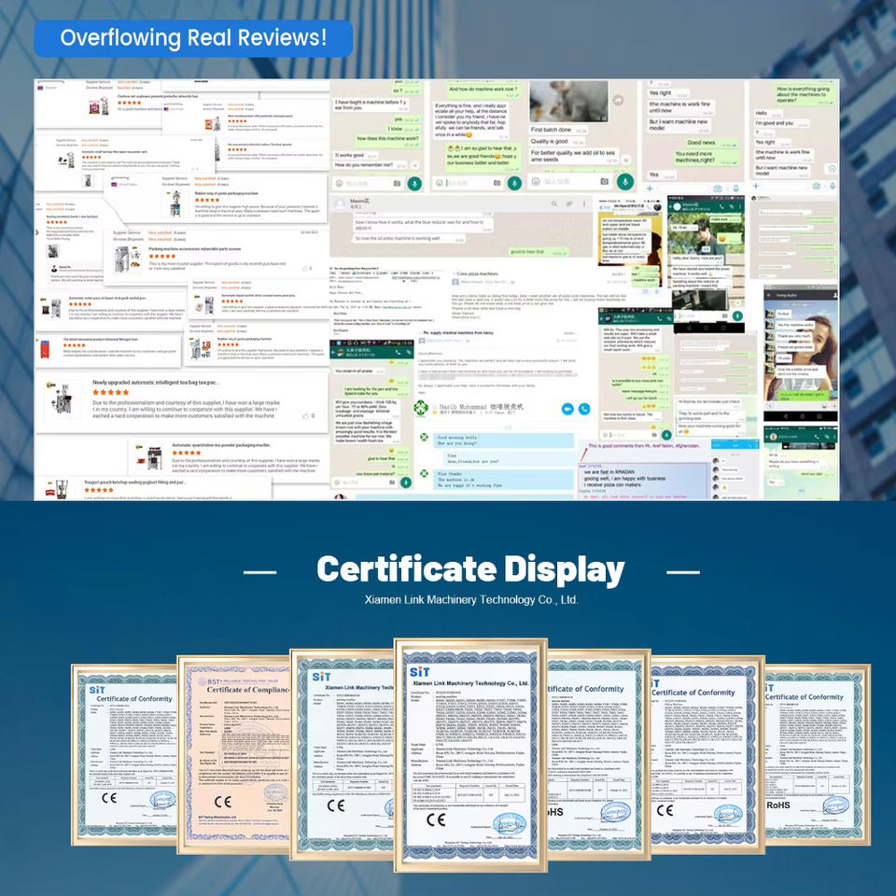Select 'Automatic quantitative tea powder packaging' review title

click(222, 444)
